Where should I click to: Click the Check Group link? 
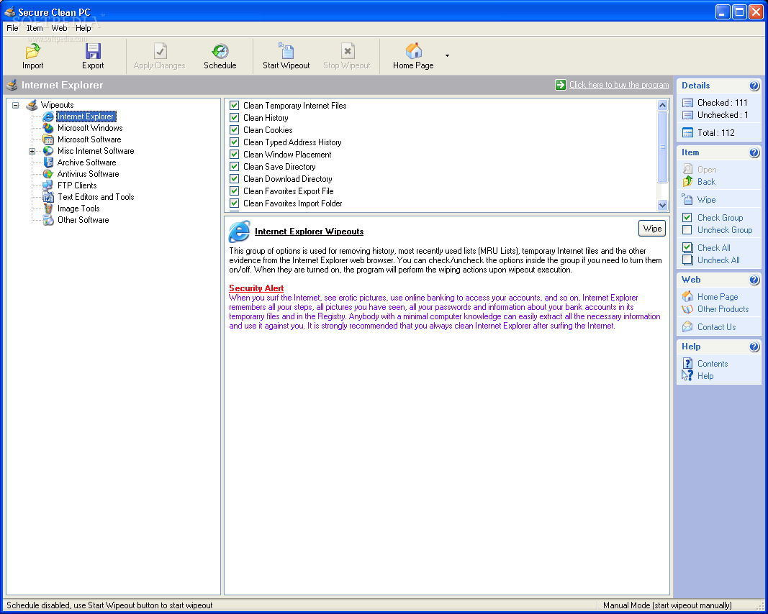coord(720,218)
